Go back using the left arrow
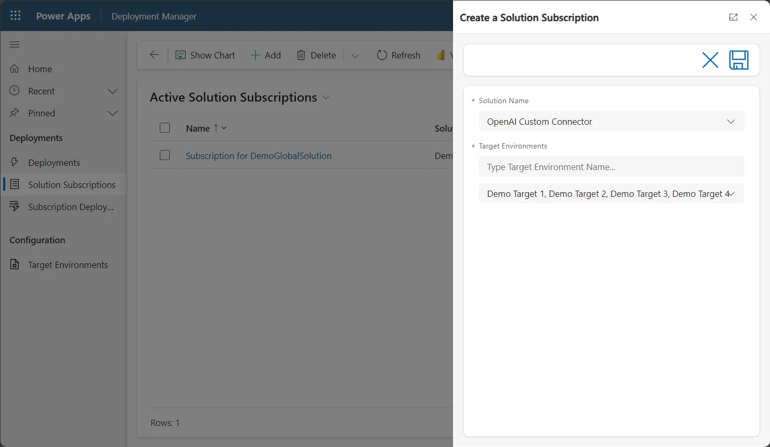 point(154,55)
